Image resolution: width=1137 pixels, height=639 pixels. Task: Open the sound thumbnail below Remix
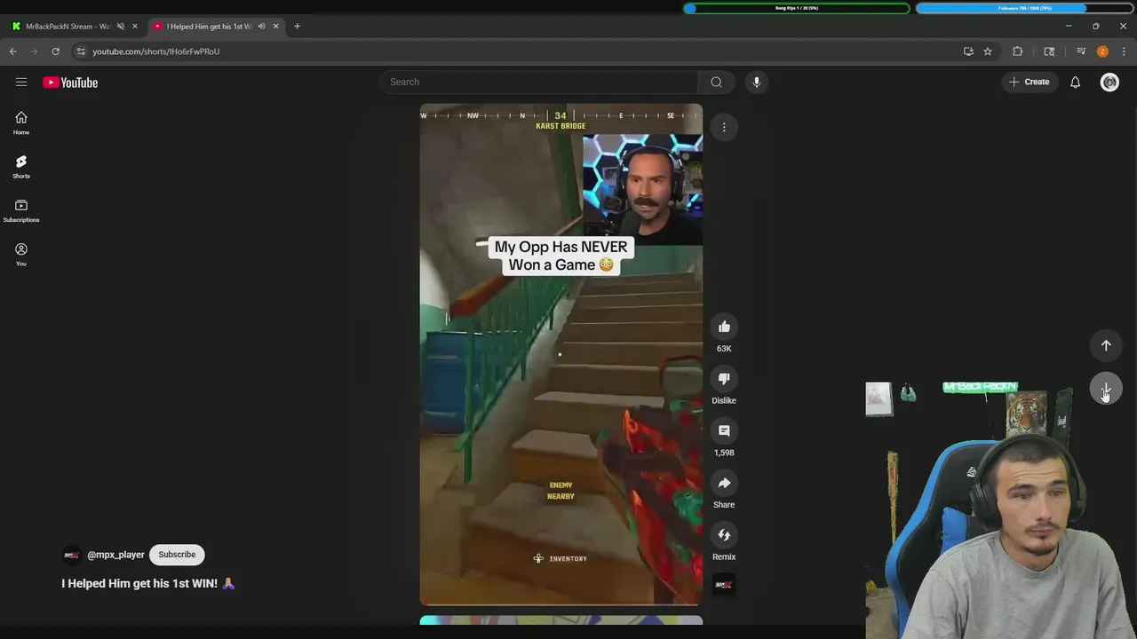(x=724, y=585)
